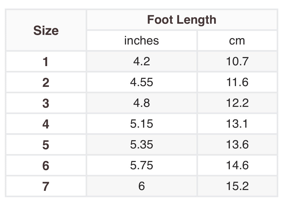Select the 5.35 inches cell
Image resolution: width=289 pixels, height=214 pixels.
[142, 144]
